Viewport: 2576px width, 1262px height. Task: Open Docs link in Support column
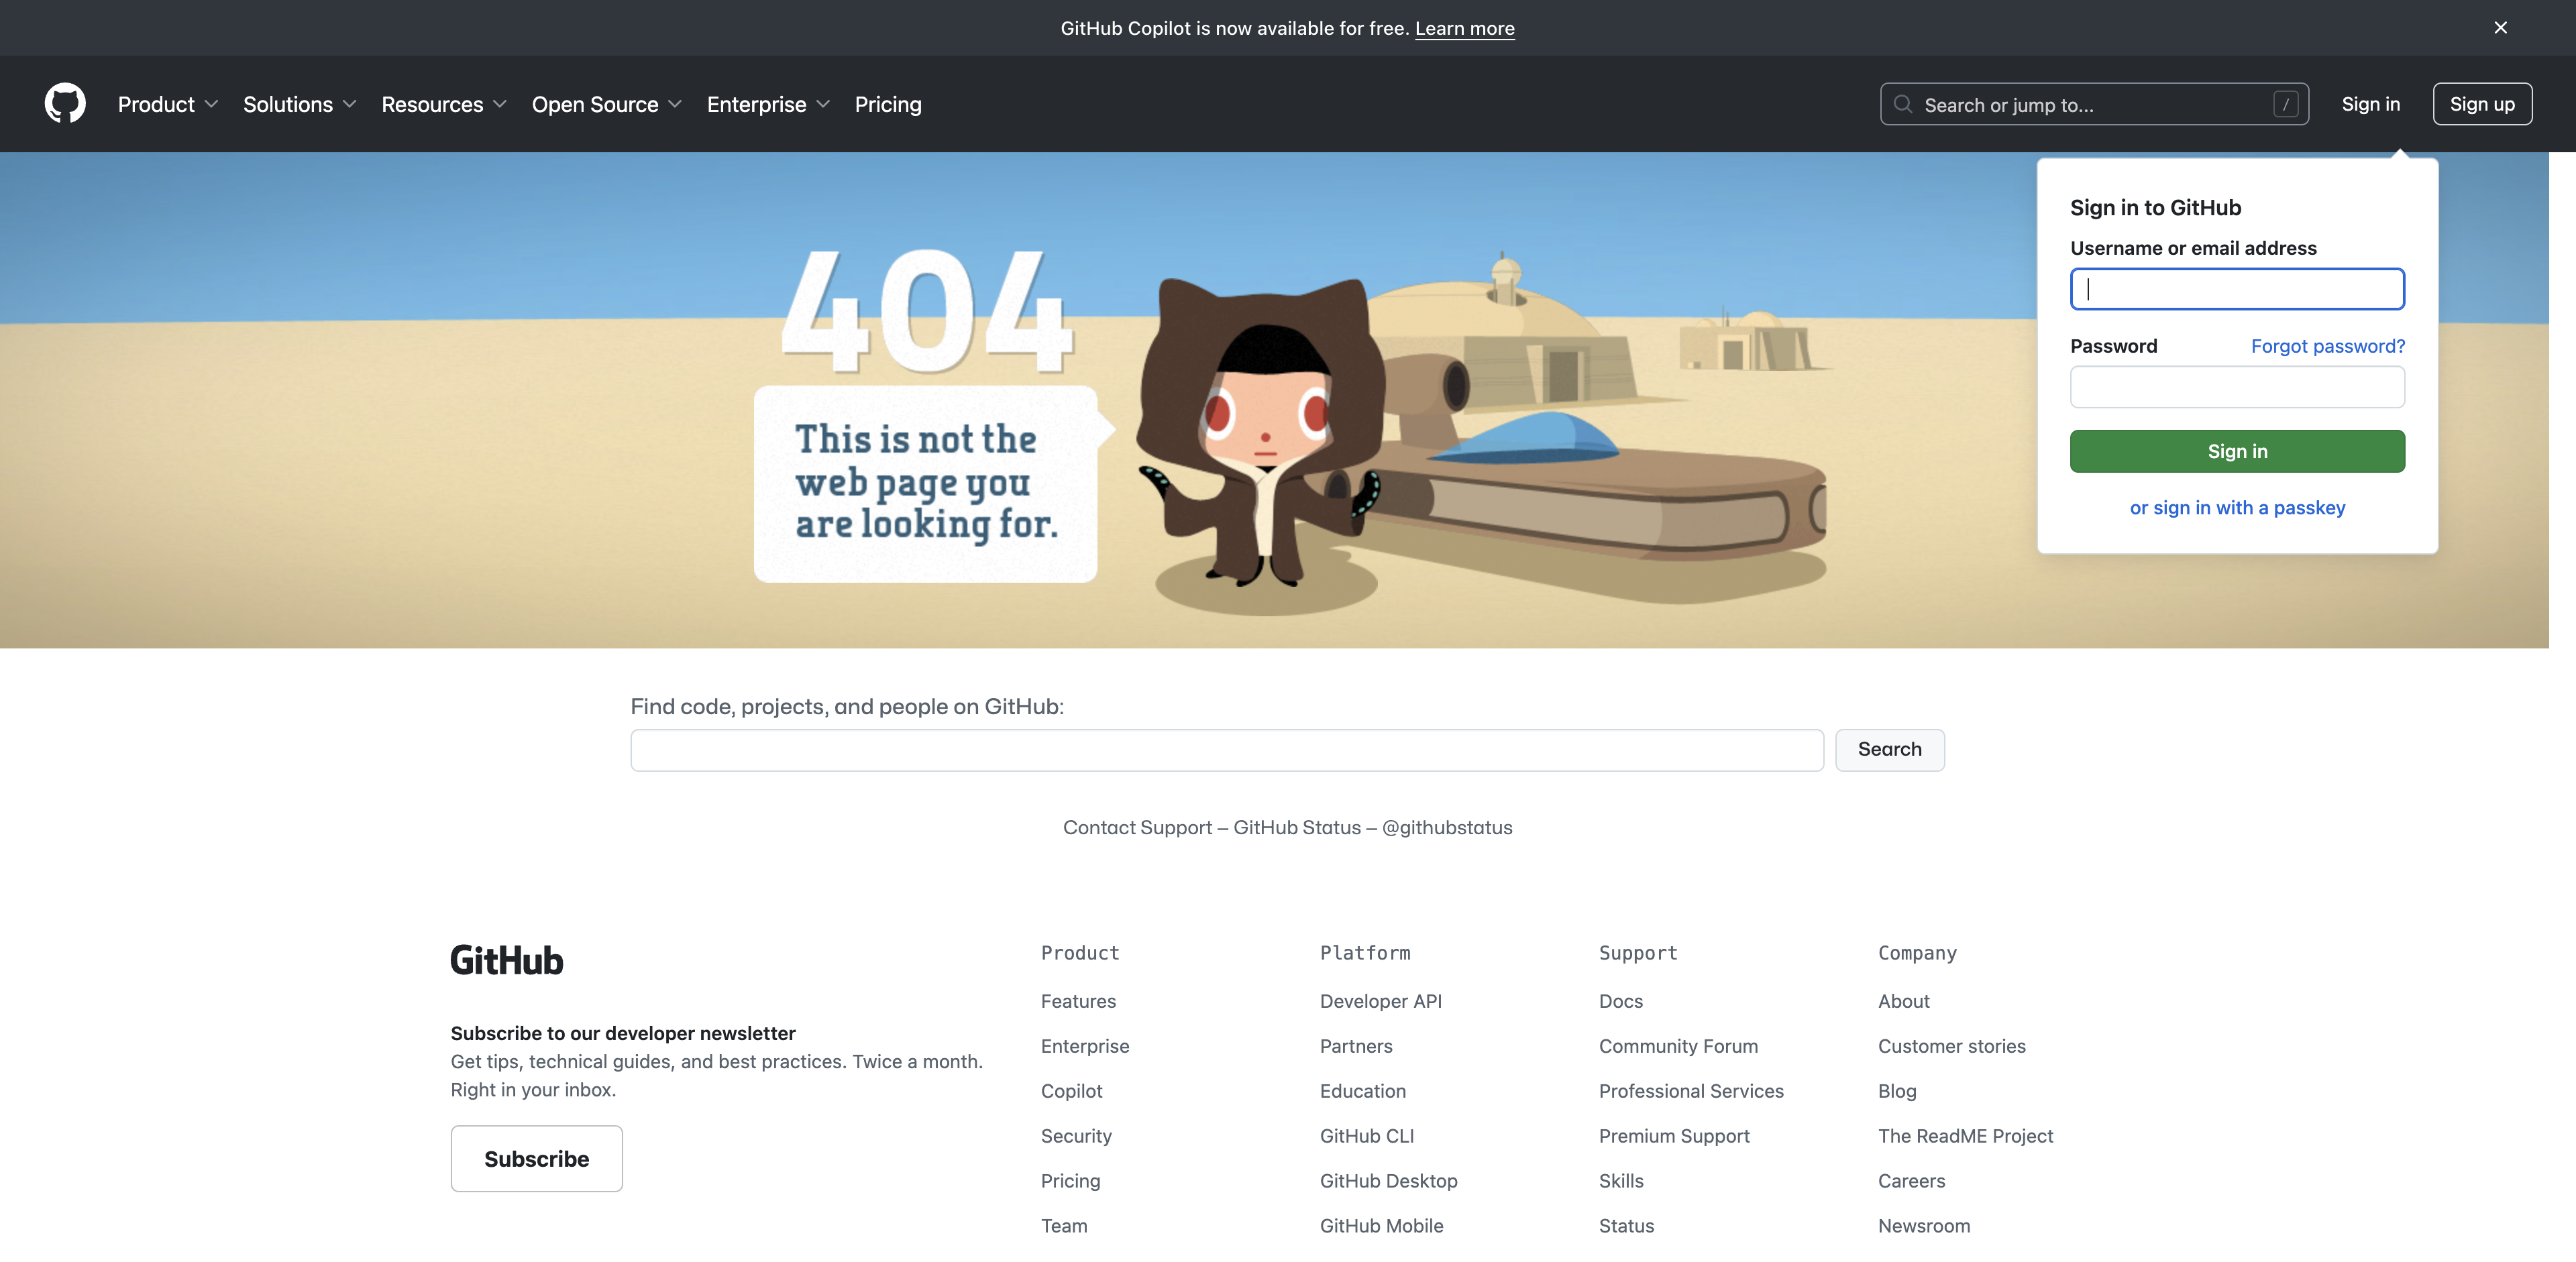pyautogui.click(x=1621, y=1001)
